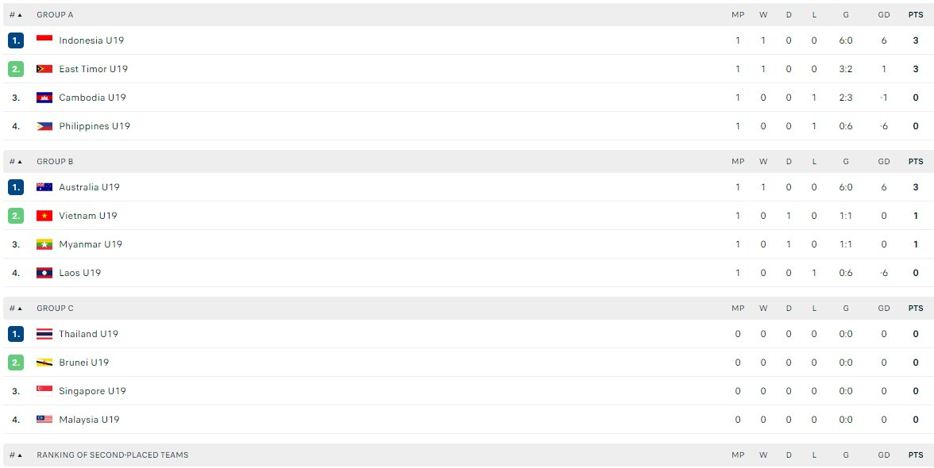The width and height of the screenshot is (934, 468).
Task: Click the Australia flag icon
Action: pos(44,187)
